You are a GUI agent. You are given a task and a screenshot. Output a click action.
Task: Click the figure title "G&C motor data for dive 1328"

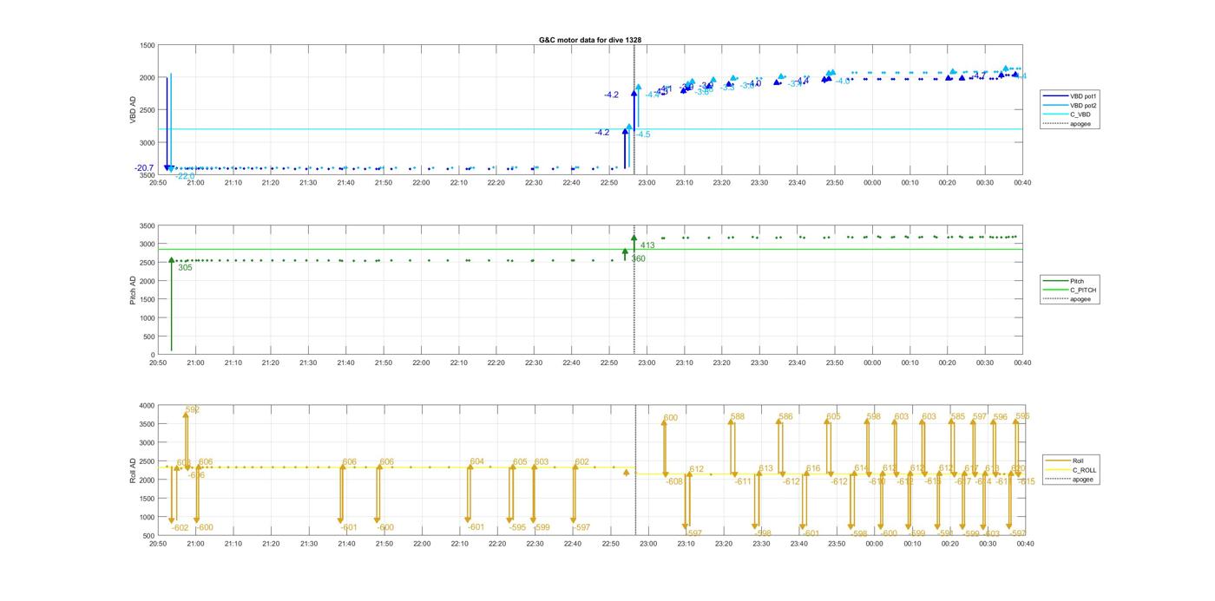pos(590,40)
